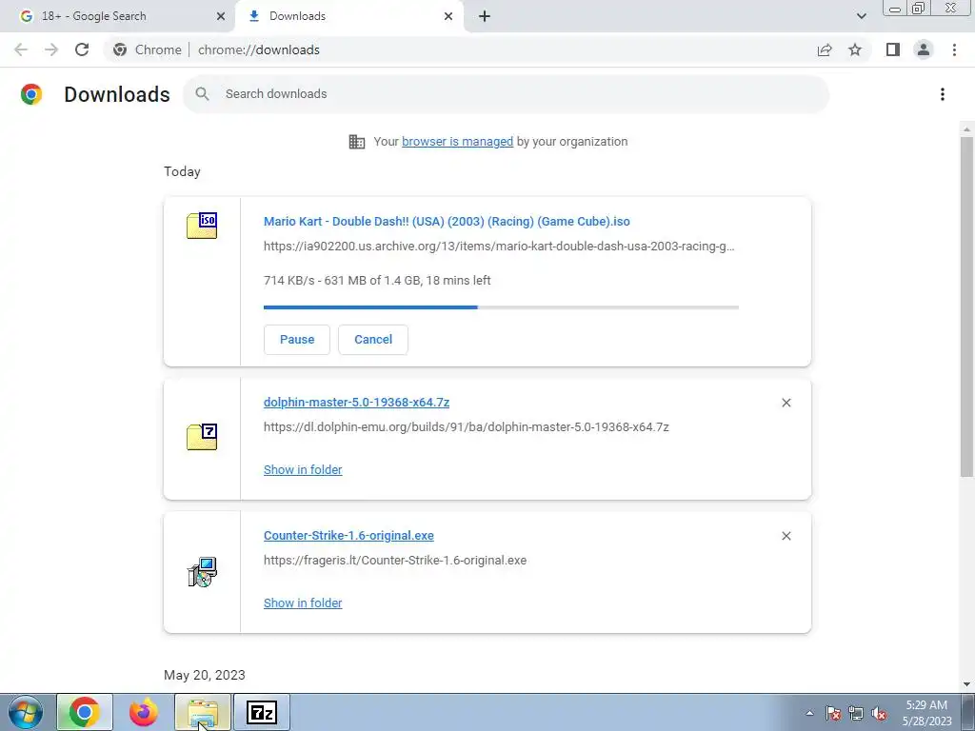Open a new tab with plus button

pos(485,16)
